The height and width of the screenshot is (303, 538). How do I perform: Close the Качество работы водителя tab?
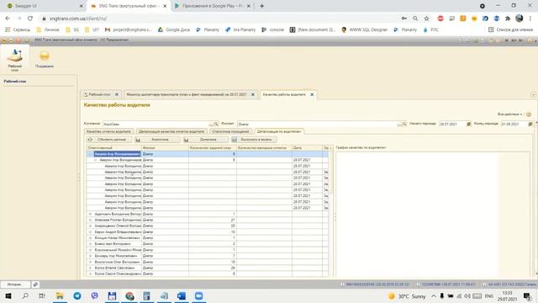click(312, 94)
